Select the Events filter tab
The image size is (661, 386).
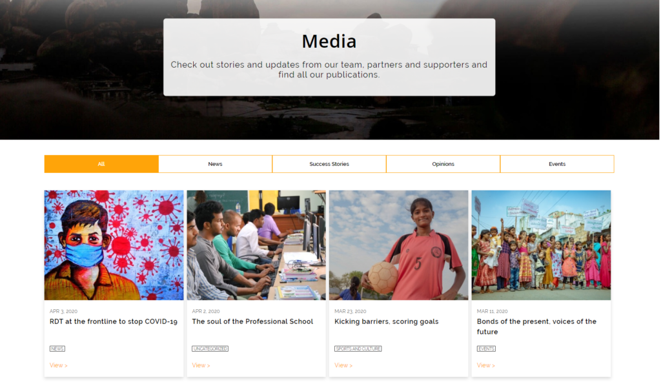pyautogui.click(x=557, y=164)
